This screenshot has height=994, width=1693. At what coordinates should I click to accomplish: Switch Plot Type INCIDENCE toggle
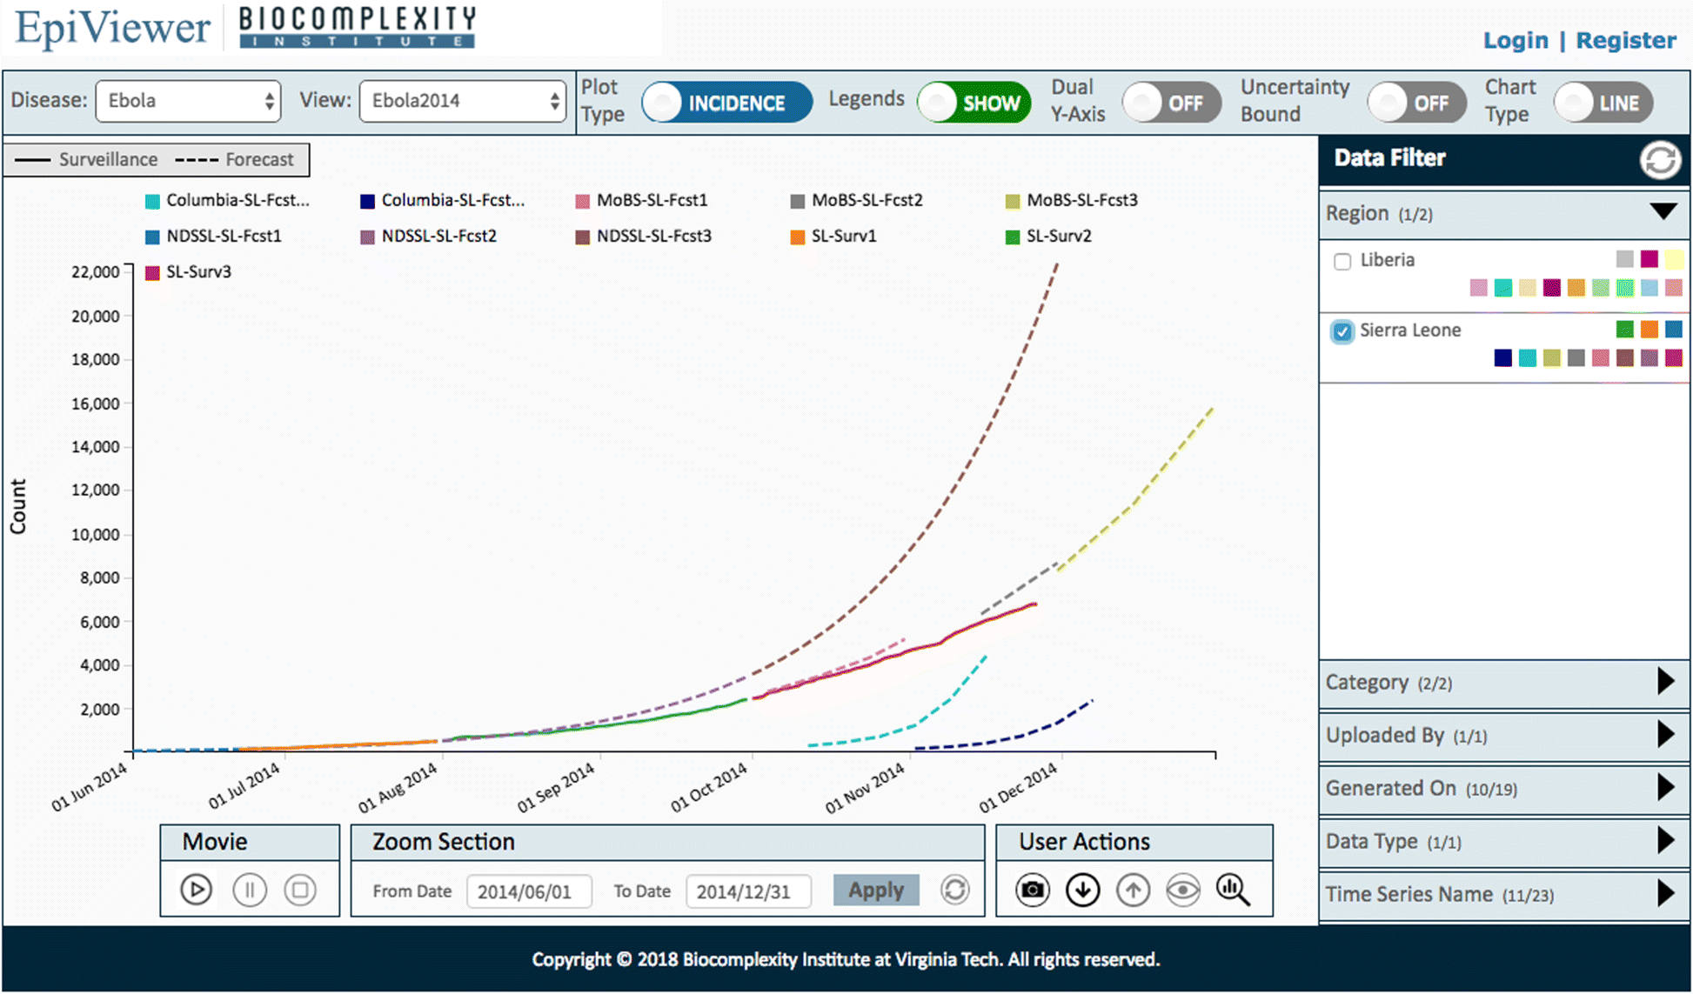click(x=726, y=103)
